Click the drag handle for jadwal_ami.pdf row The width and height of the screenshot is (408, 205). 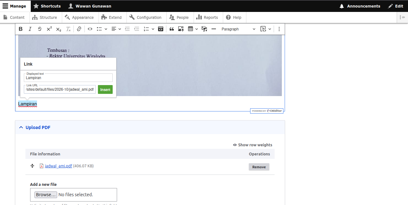(32, 166)
